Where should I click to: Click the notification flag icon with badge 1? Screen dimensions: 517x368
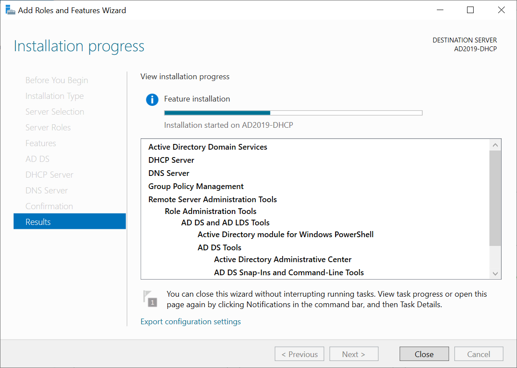point(150,299)
